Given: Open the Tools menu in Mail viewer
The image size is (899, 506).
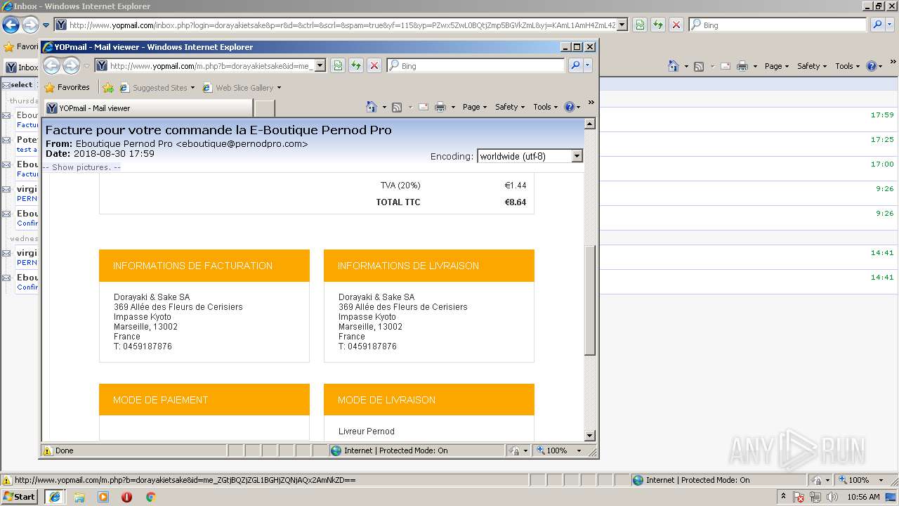Looking at the screenshot, I should coord(546,107).
